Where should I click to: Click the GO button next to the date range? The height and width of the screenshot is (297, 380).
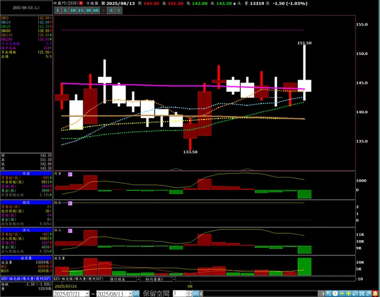pyautogui.click(x=136, y=294)
